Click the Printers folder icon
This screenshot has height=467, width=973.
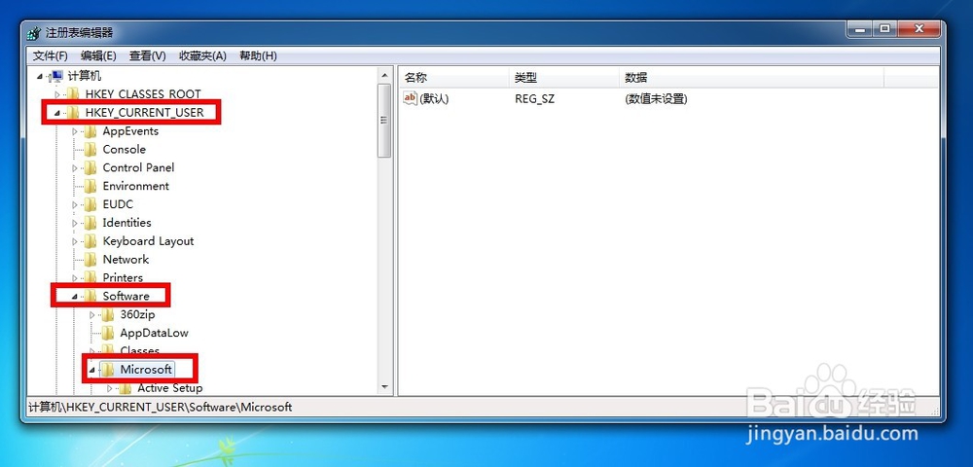(x=90, y=278)
